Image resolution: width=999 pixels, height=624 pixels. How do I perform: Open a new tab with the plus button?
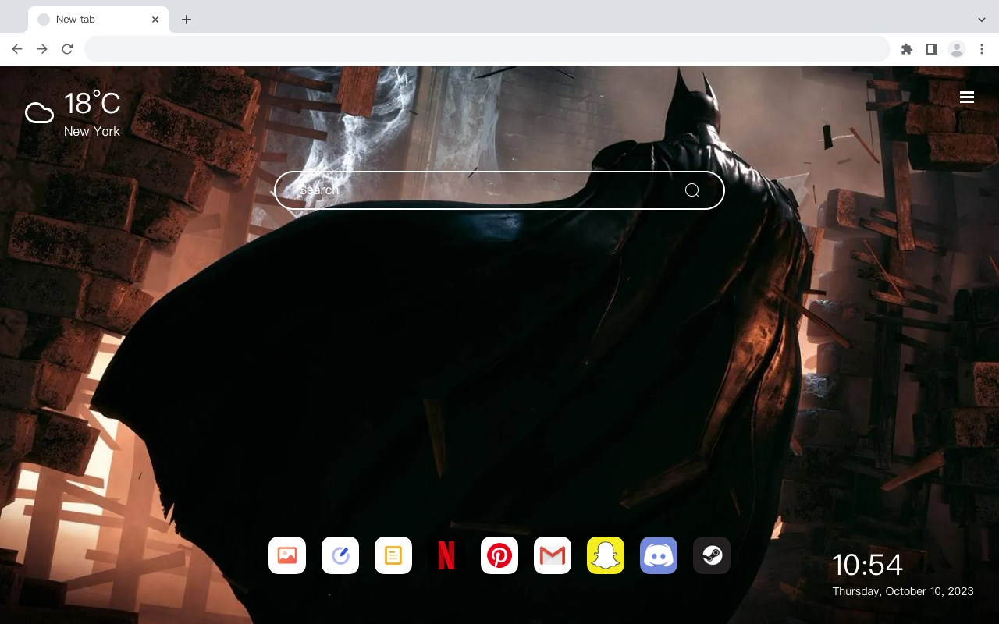[186, 19]
